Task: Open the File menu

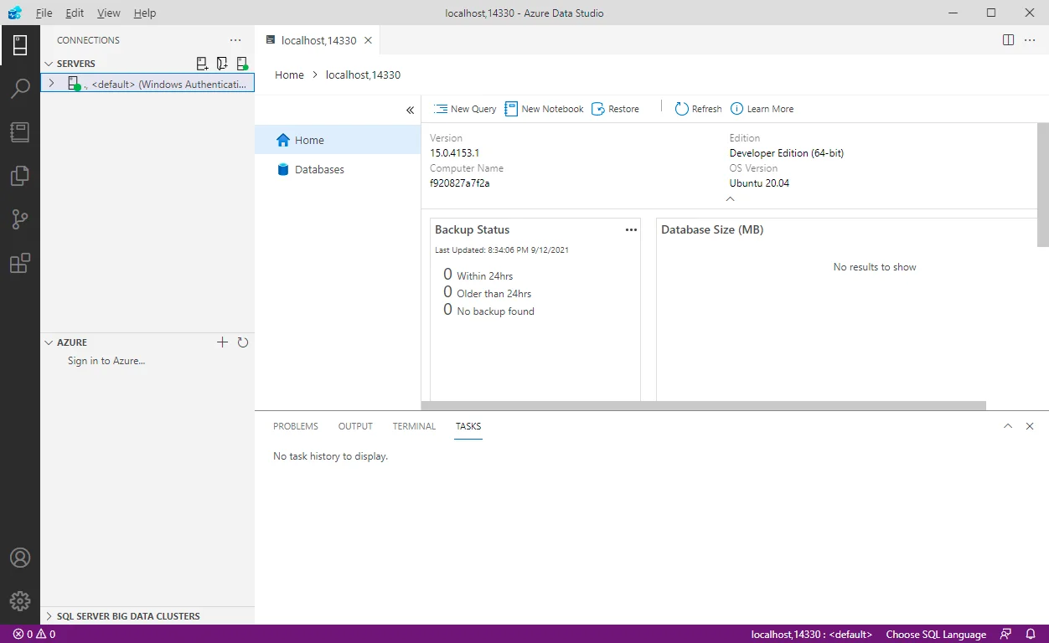Action: point(44,13)
